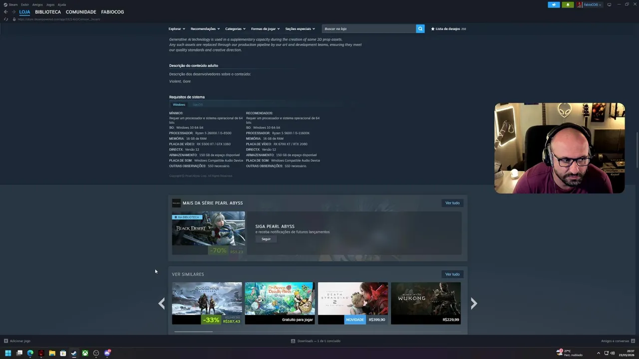Open The Seven Deadly Sins Origin thumbnail

(280, 299)
